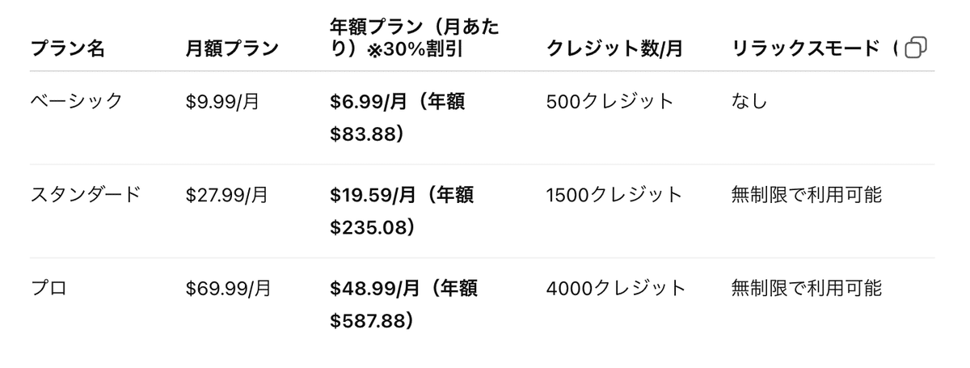Select the プロ plan name cell
This screenshot has height=368, width=970.
[48, 289]
